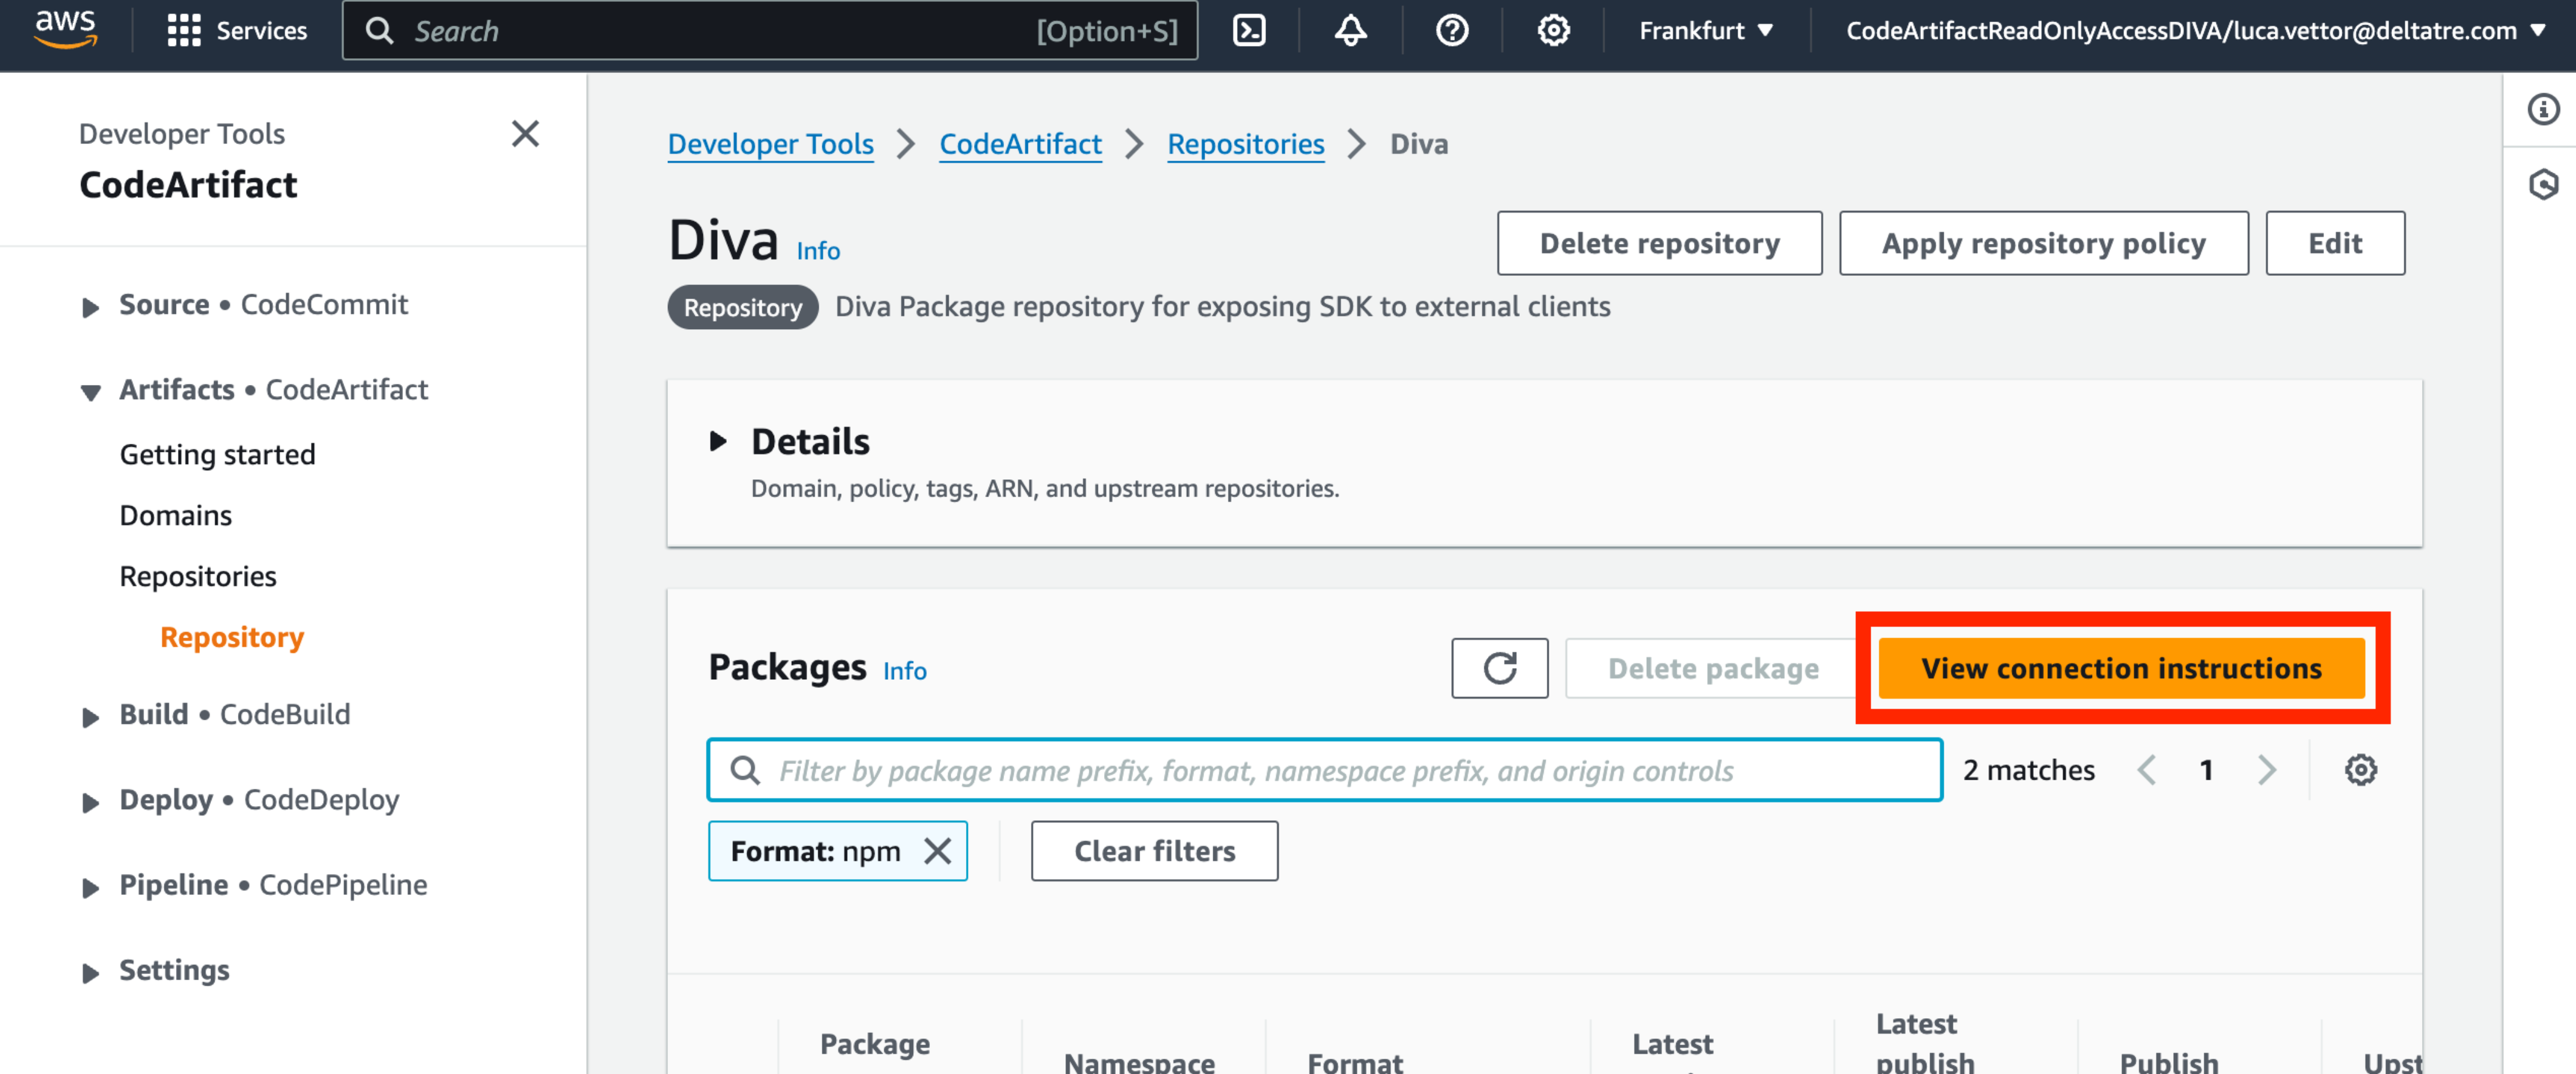The height and width of the screenshot is (1074, 2576).
Task: Click the Package column header
Action: (874, 1044)
